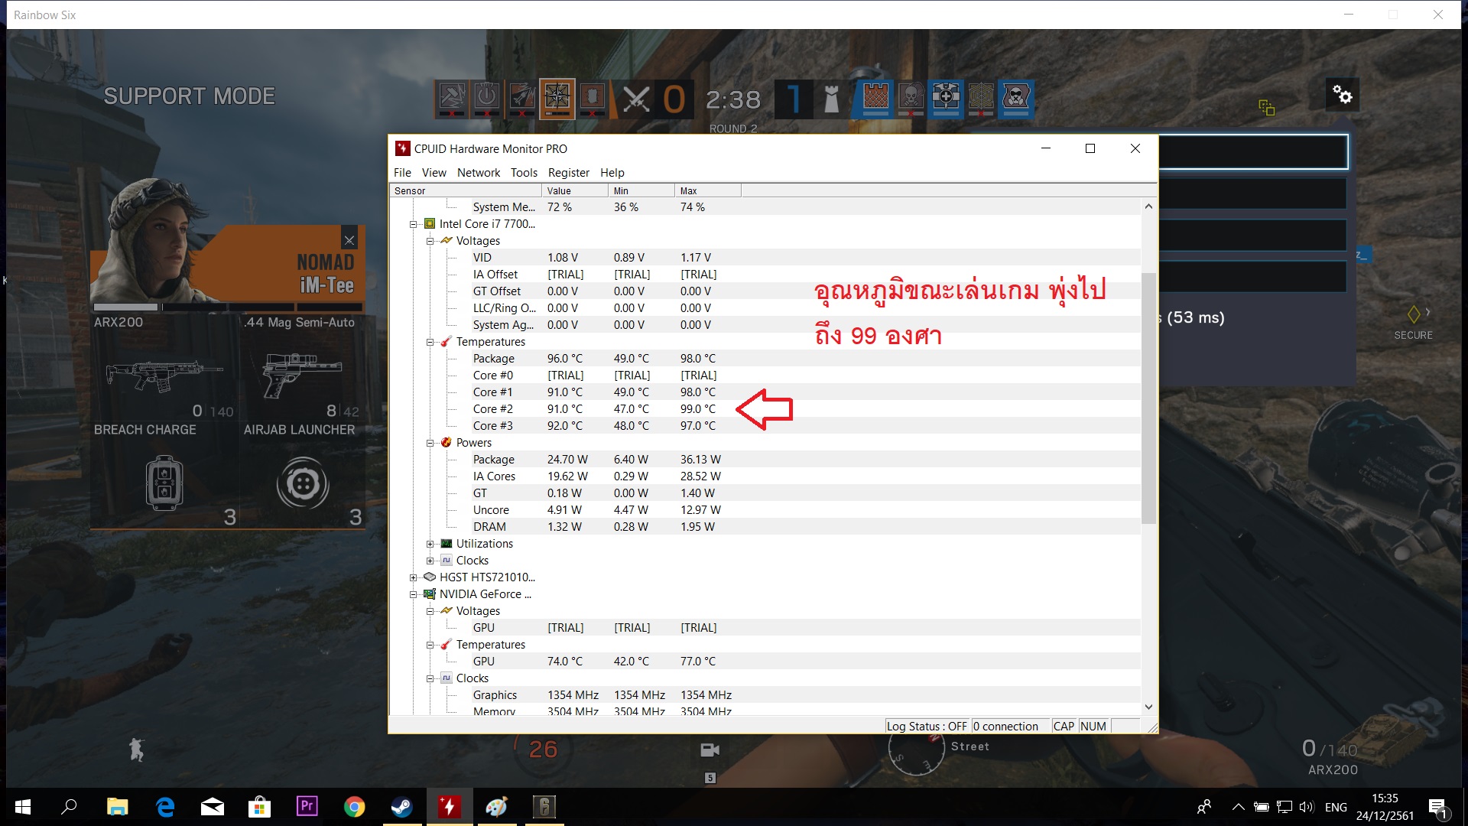Click the scrollbar up arrow
The width and height of the screenshot is (1468, 826).
pyautogui.click(x=1148, y=206)
